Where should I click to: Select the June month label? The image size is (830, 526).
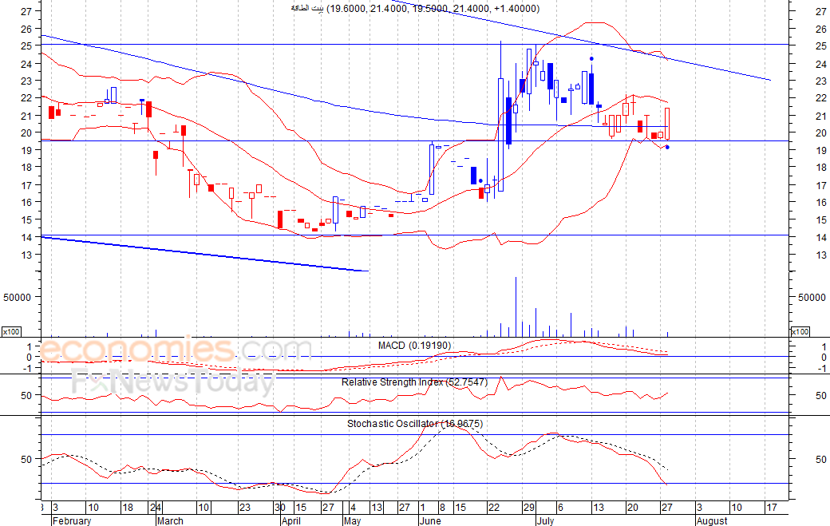(430, 520)
